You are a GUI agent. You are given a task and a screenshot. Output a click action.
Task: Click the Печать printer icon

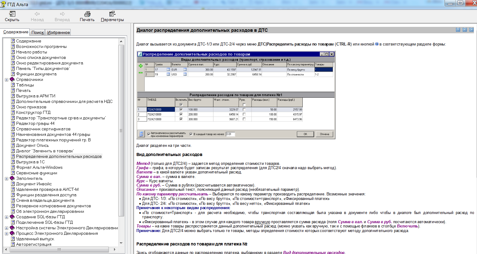(x=87, y=14)
